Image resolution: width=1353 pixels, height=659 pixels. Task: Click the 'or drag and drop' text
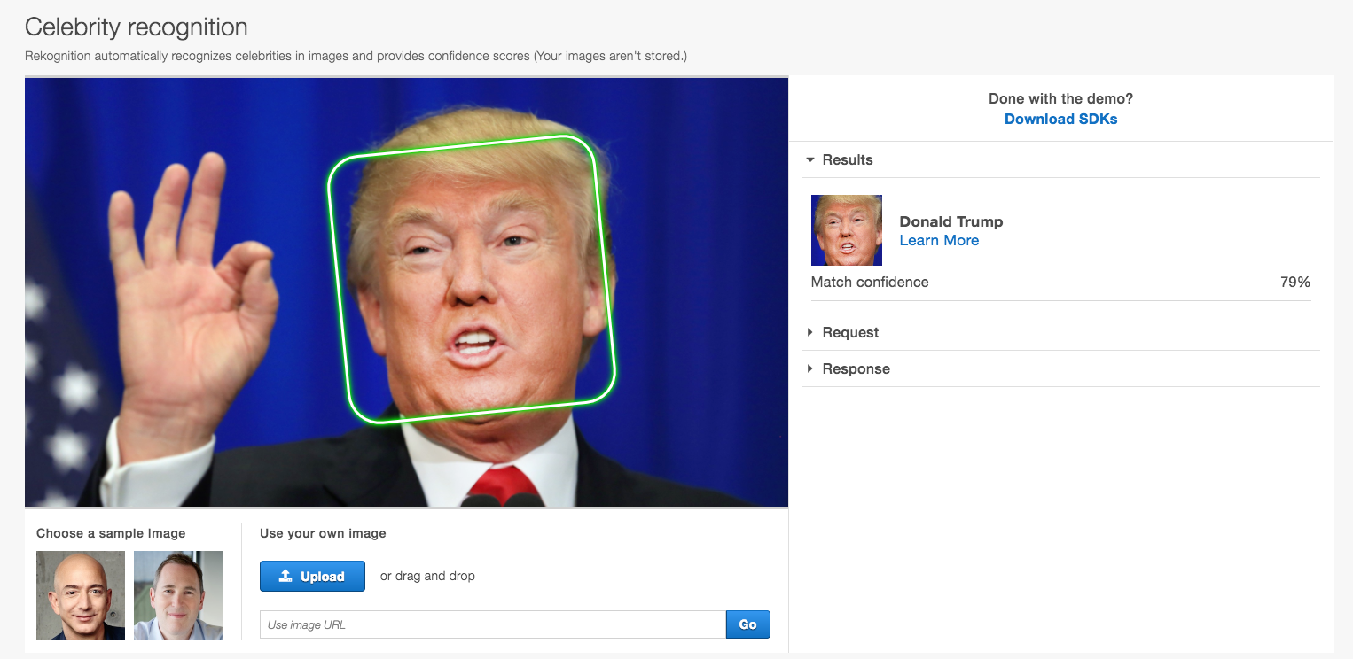[427, 576]
